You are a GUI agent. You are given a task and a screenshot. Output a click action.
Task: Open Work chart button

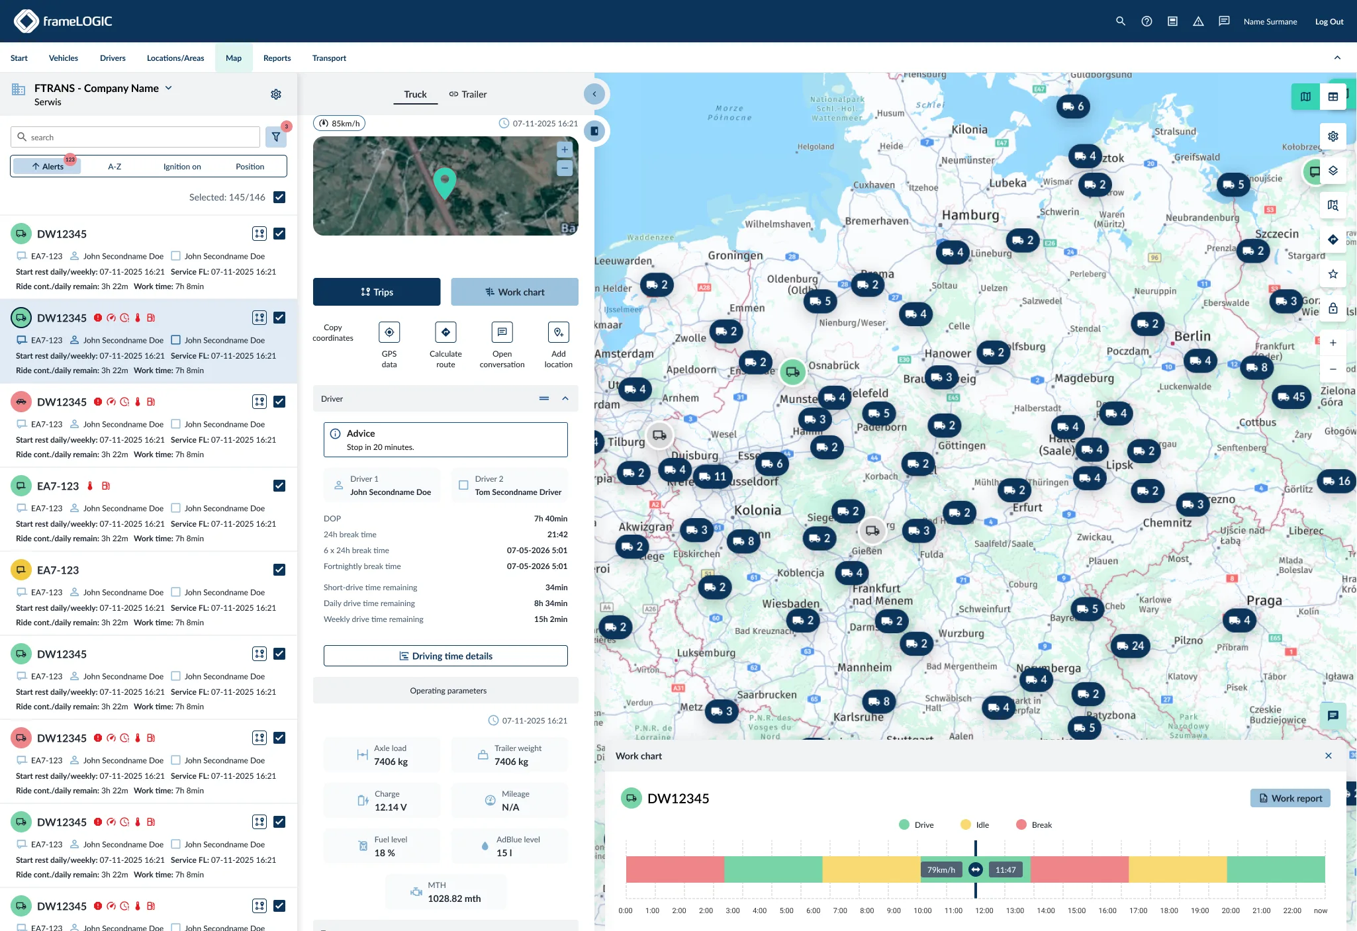pos(514,292)
